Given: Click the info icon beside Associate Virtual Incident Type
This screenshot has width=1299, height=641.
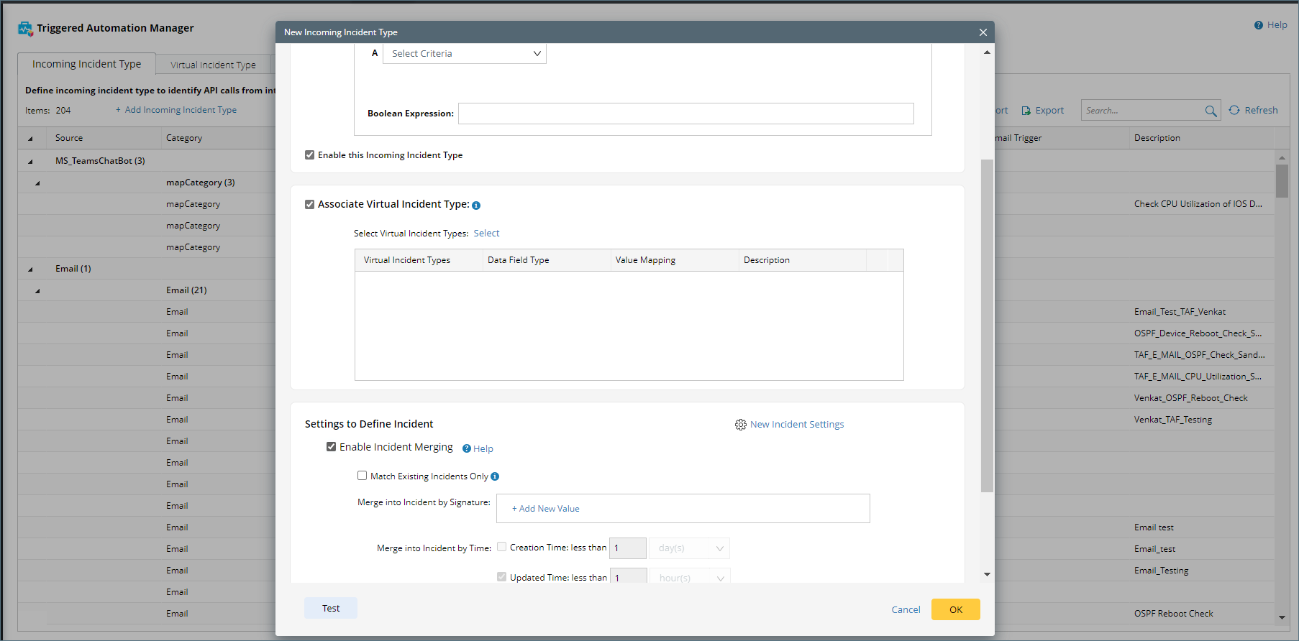Looking at the screenshot, I should [476, 206].
